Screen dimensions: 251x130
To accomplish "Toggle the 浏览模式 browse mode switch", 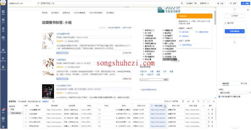I will pos(195,3).
